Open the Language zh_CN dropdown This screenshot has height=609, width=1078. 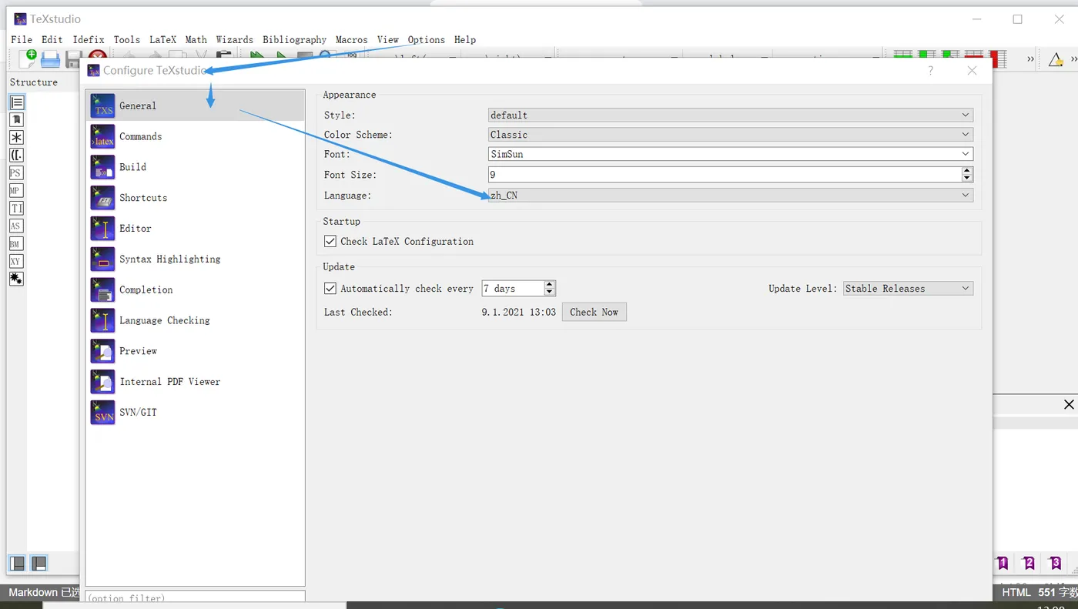click(731, 196)
